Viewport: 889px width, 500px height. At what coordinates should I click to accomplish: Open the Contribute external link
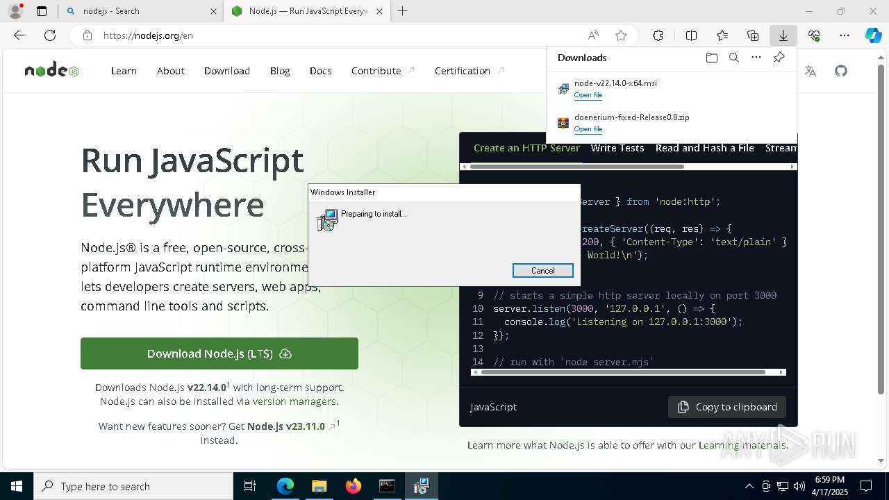[383, 71]
